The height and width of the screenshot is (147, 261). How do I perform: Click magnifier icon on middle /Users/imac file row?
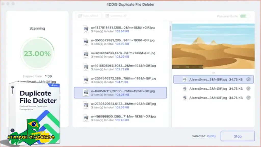(x=248, y=89)
